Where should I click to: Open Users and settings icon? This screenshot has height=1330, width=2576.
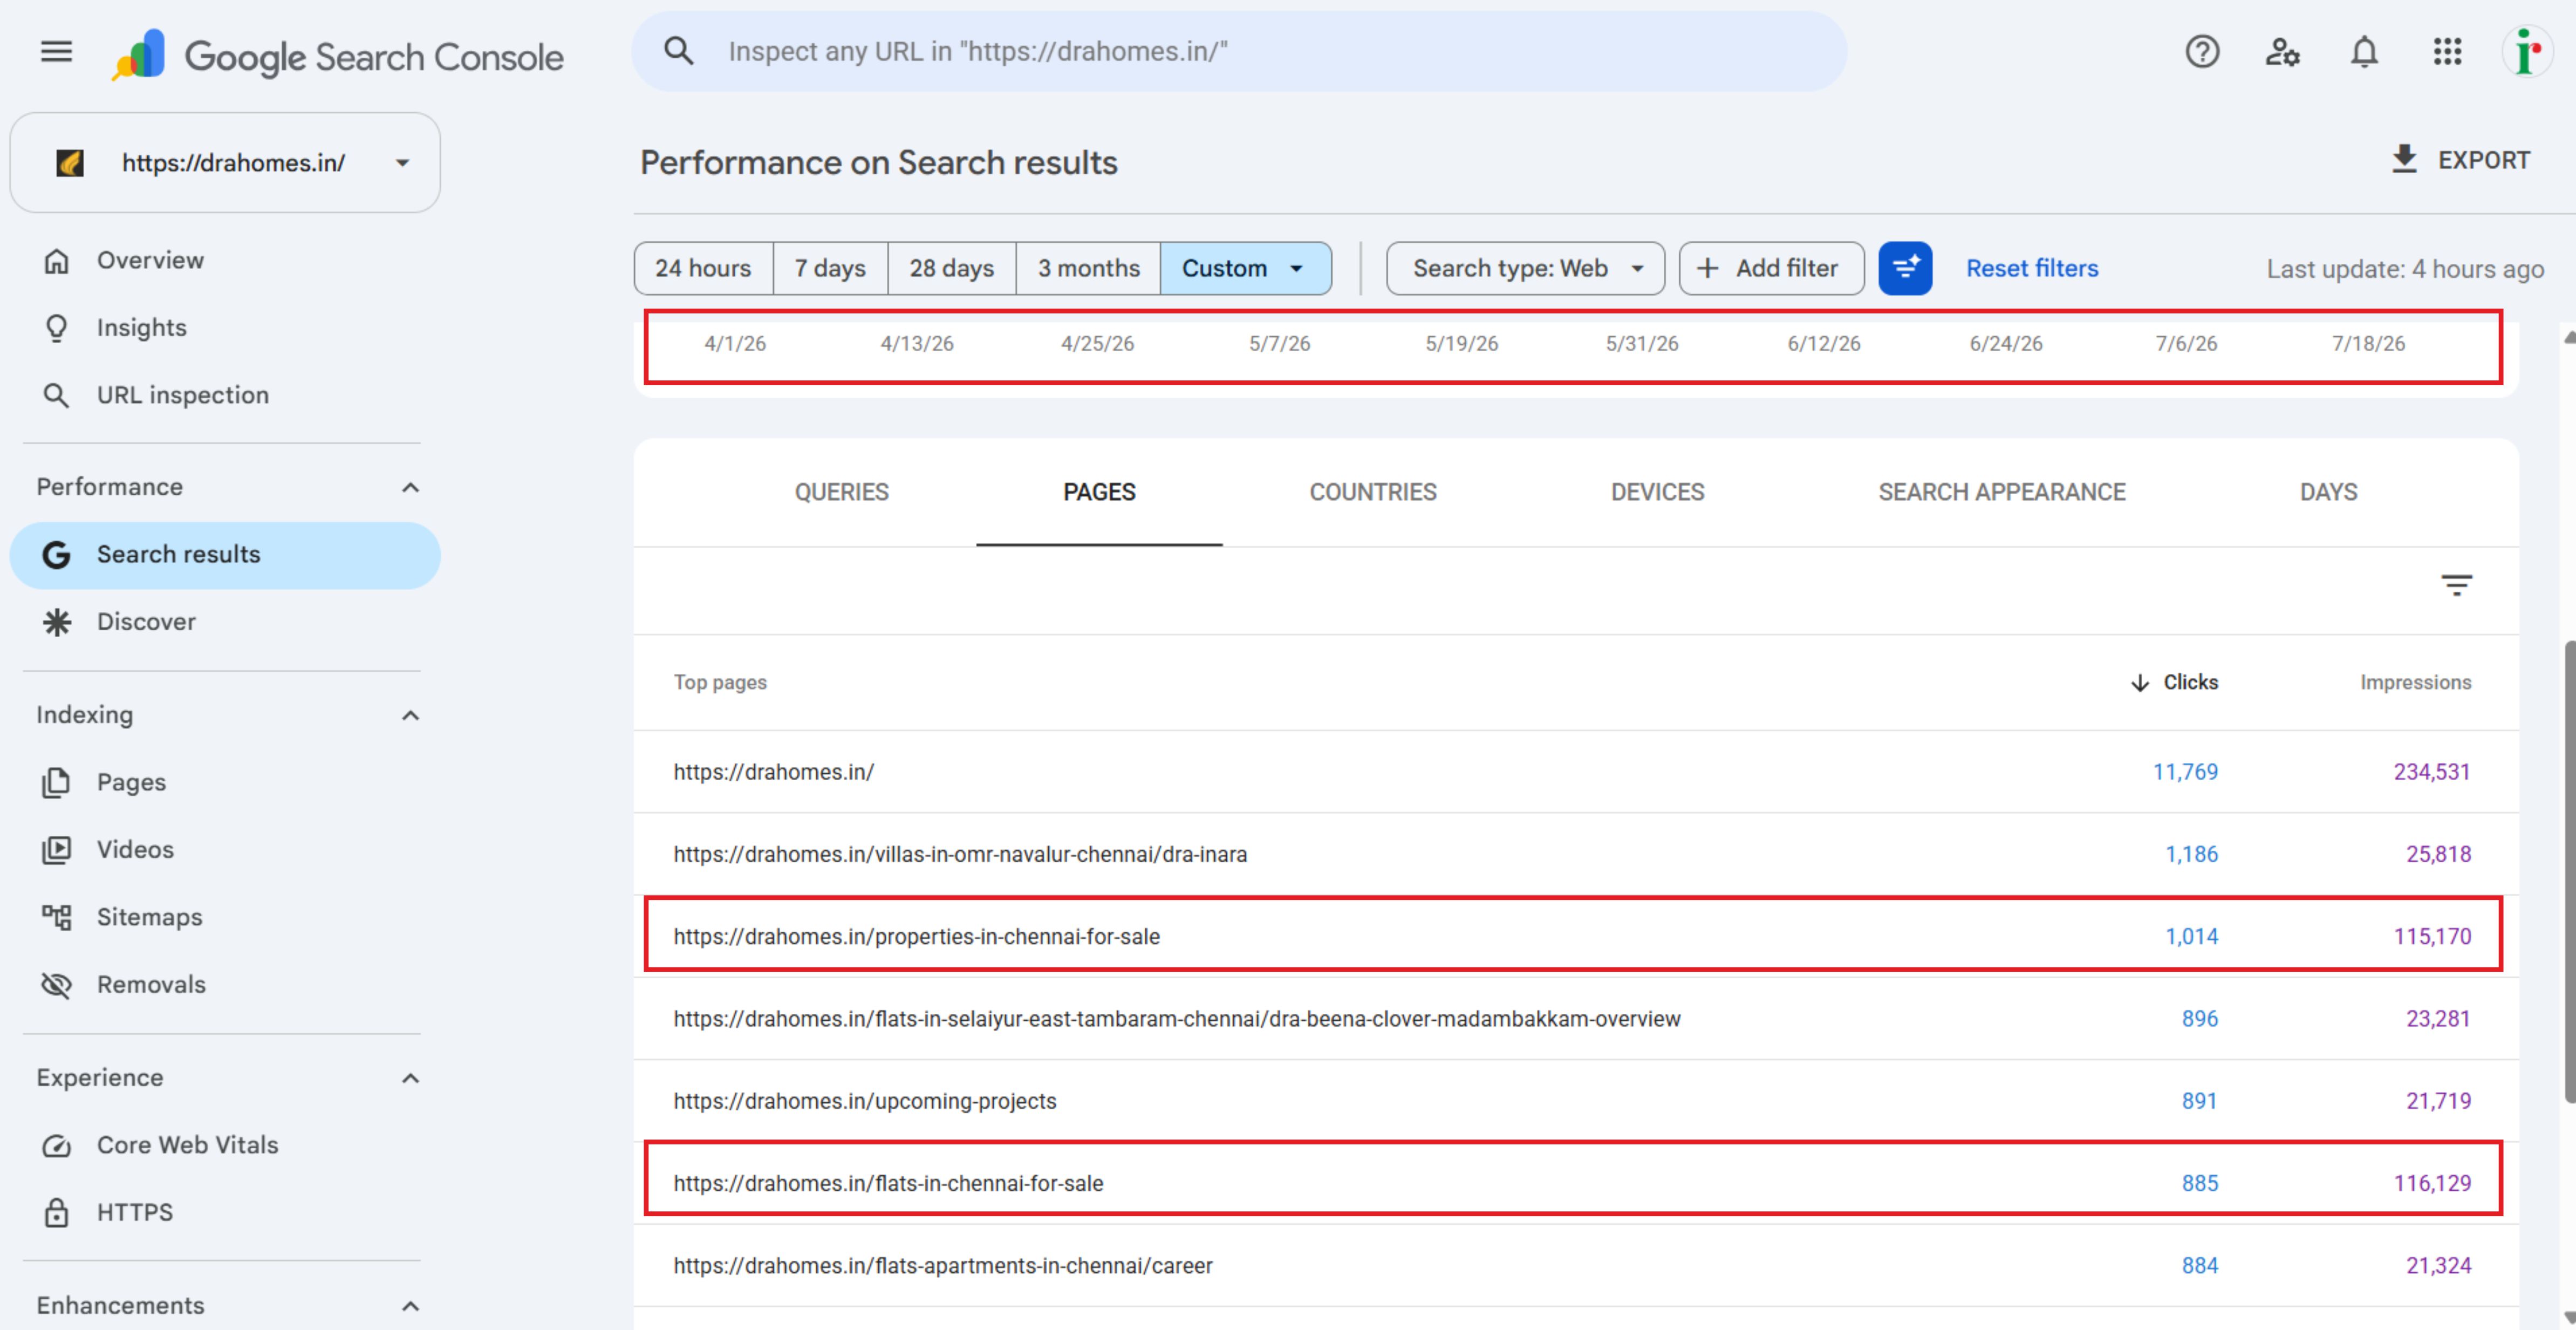coord(2282,51)
